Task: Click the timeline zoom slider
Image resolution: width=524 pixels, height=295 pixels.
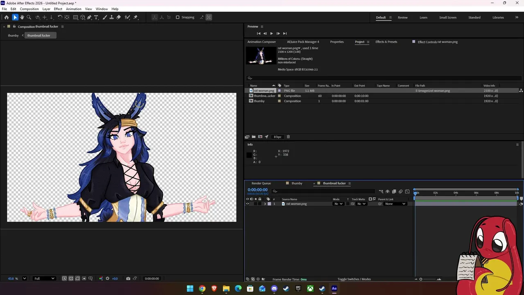Action: 427,279
